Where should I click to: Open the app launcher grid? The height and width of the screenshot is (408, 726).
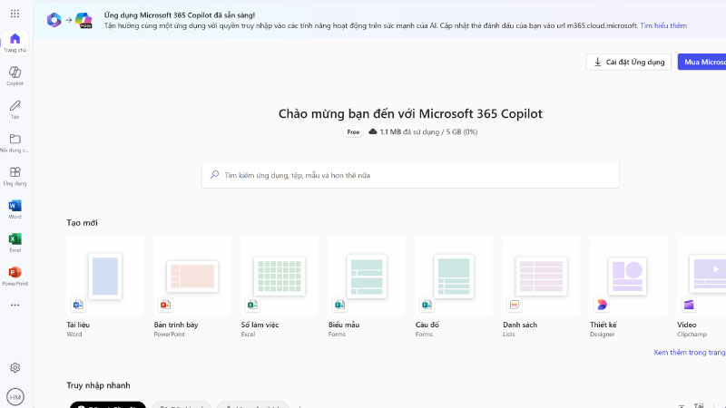pyautogui.click(x=15, y=14)
